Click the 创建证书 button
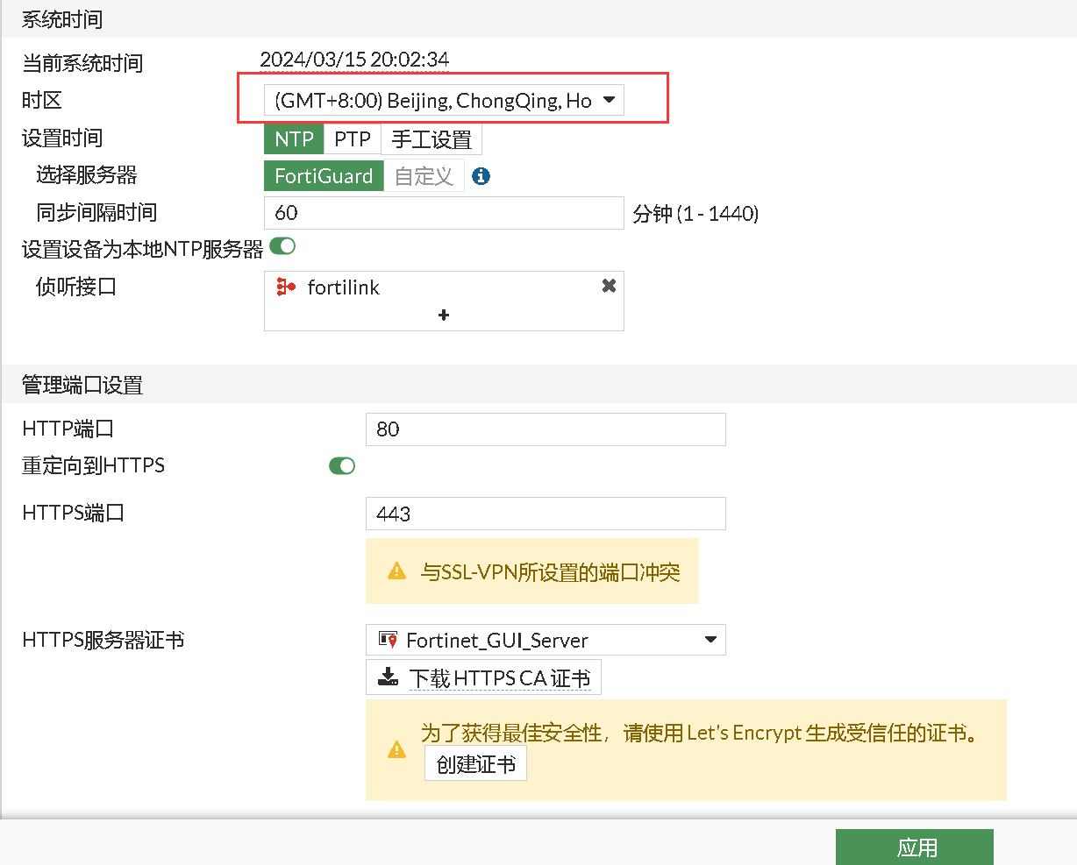Image resolution: width=1077 pixels, height=865 pixels. click(475, 763)
